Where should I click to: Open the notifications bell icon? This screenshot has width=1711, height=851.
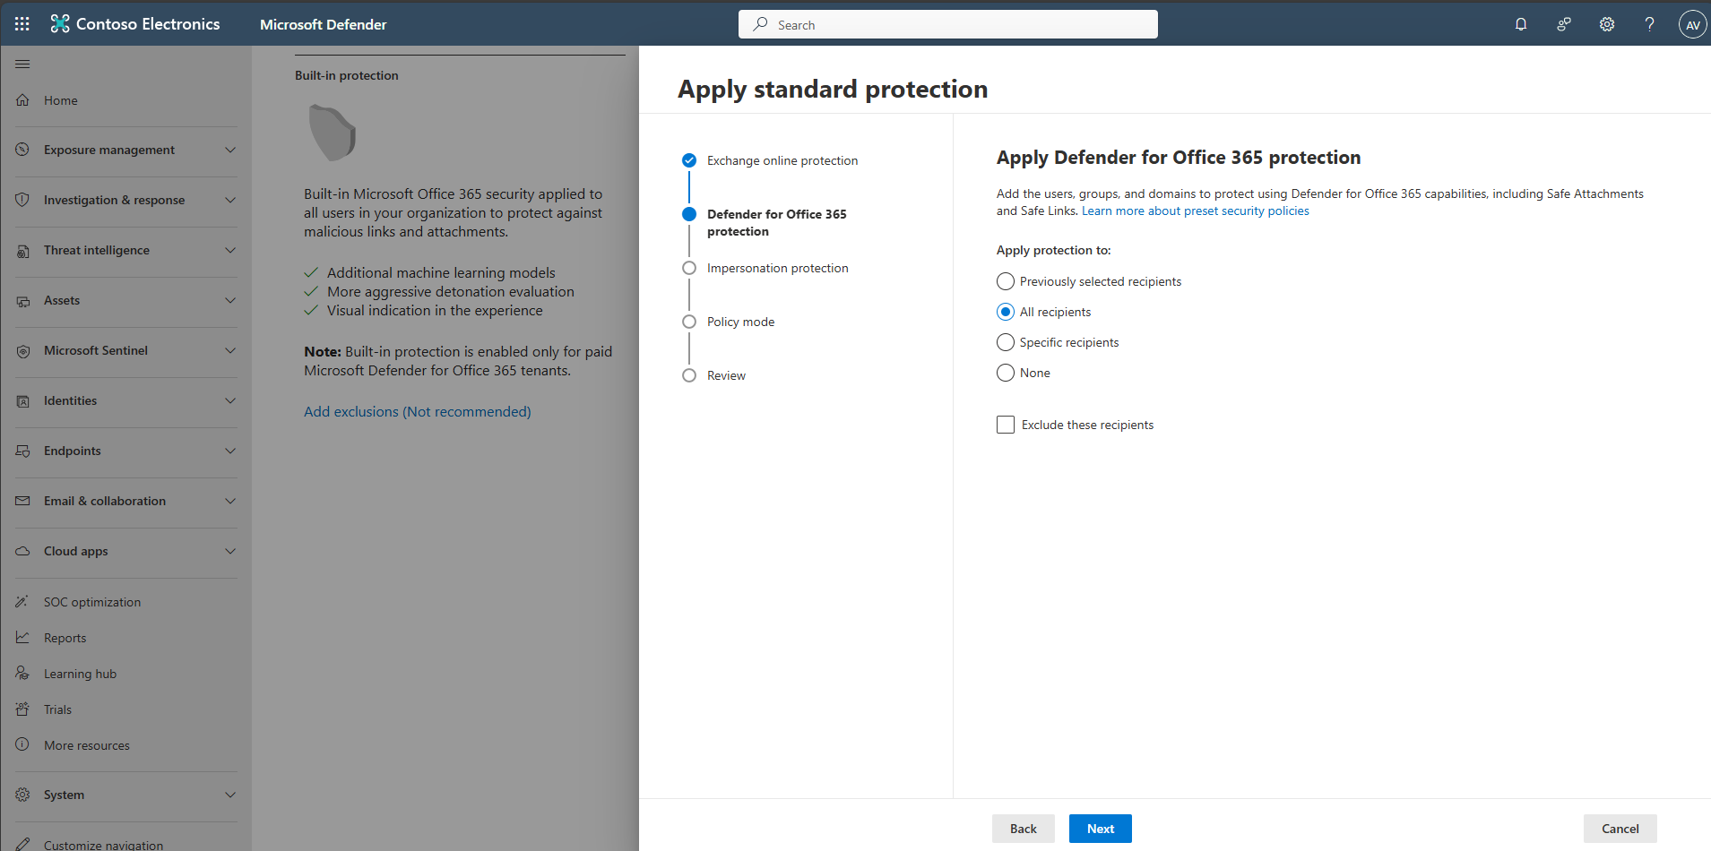[1521, 24]
